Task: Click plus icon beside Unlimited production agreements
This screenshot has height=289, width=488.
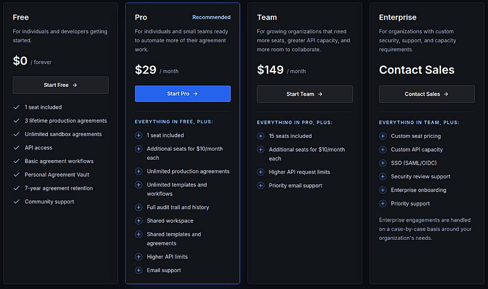Action: (x=139, y=171)
